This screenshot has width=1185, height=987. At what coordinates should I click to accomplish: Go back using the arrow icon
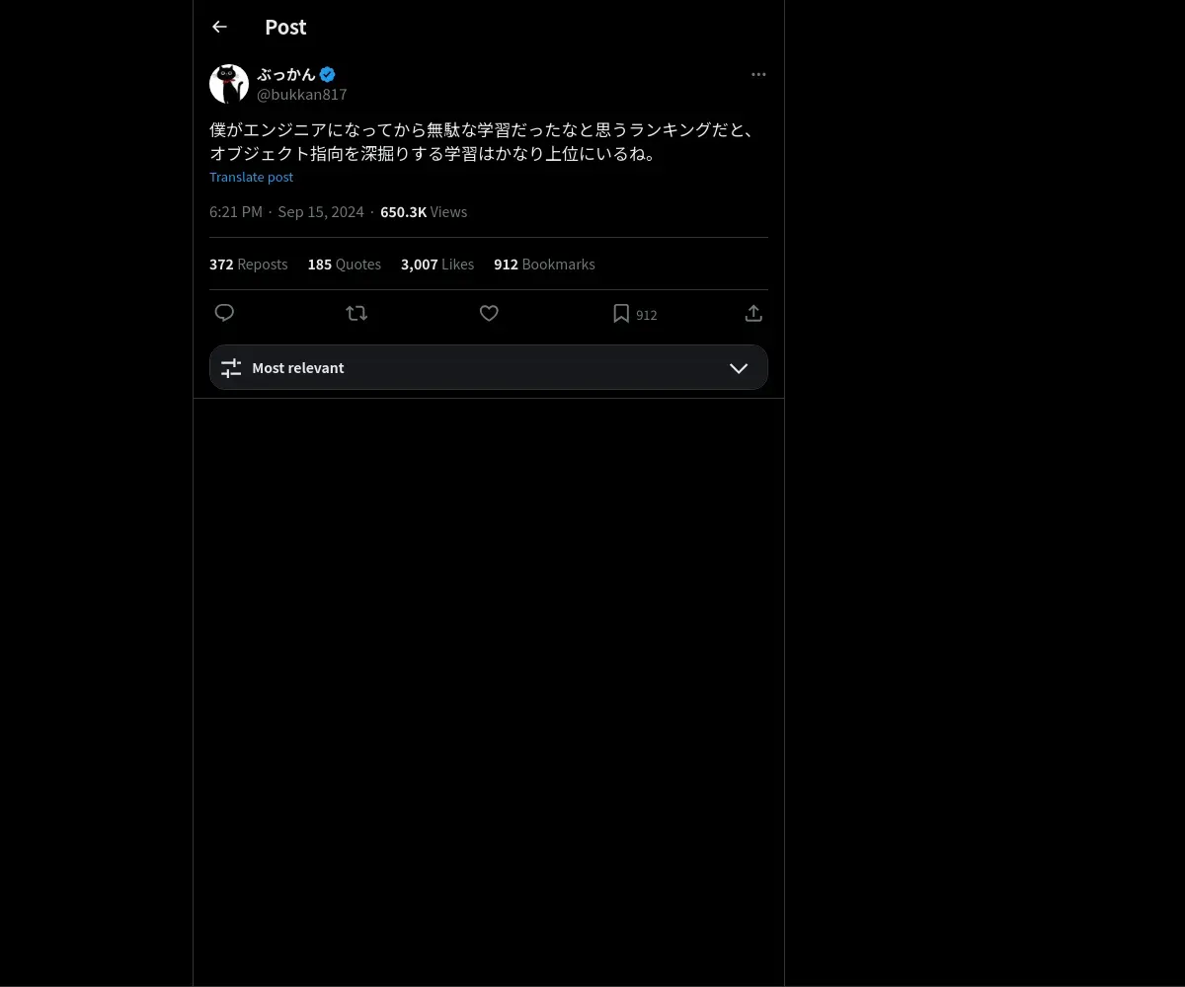[x=219, y=27]
